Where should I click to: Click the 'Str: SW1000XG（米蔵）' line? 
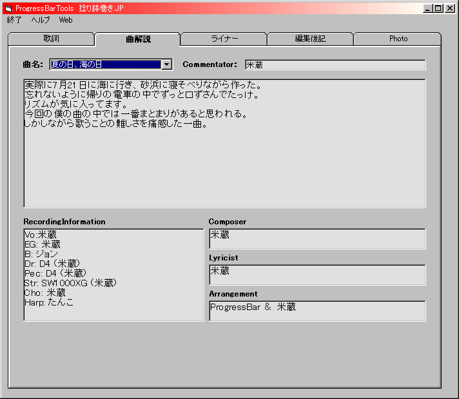tap(70, 283)
